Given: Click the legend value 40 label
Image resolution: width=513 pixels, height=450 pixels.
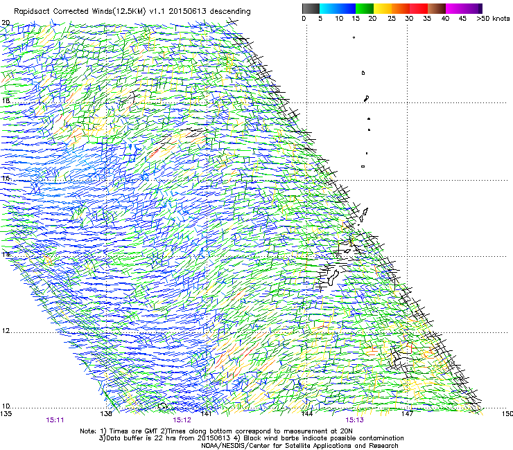Looking at the screenshot, I should pos(445,19).
